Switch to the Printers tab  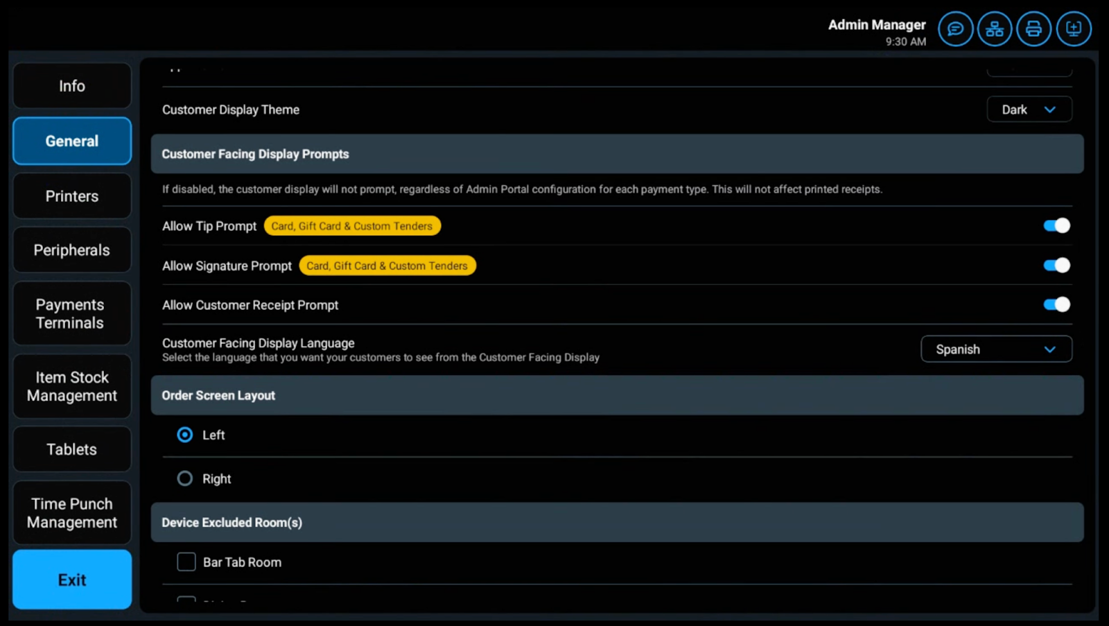[72, 196]
